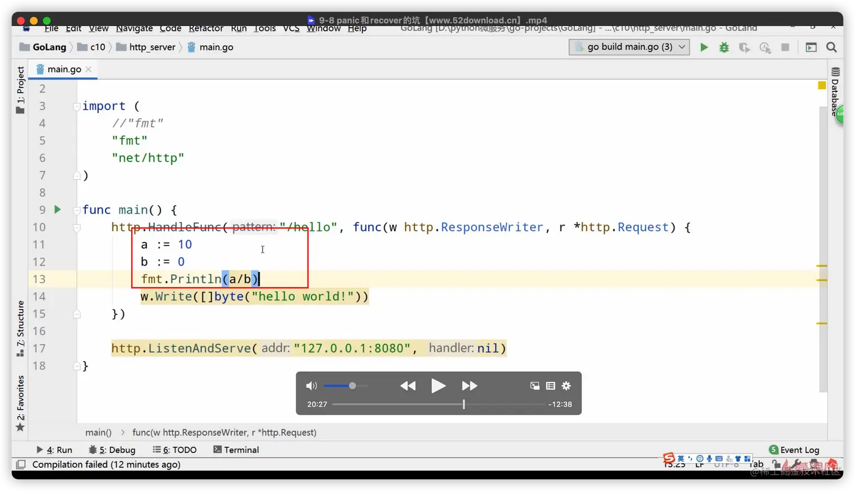Click the grey Stop square icon
The height and width of the screenshot is (491, 855).
785,47
